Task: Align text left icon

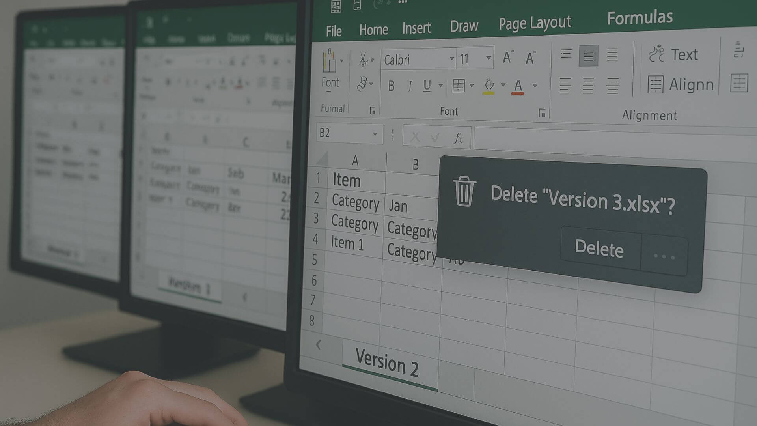Action: tap(565, 86)
